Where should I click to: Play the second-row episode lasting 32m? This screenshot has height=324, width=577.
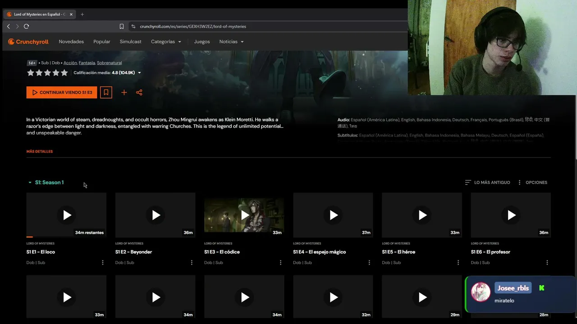click(x=333, y=297)
